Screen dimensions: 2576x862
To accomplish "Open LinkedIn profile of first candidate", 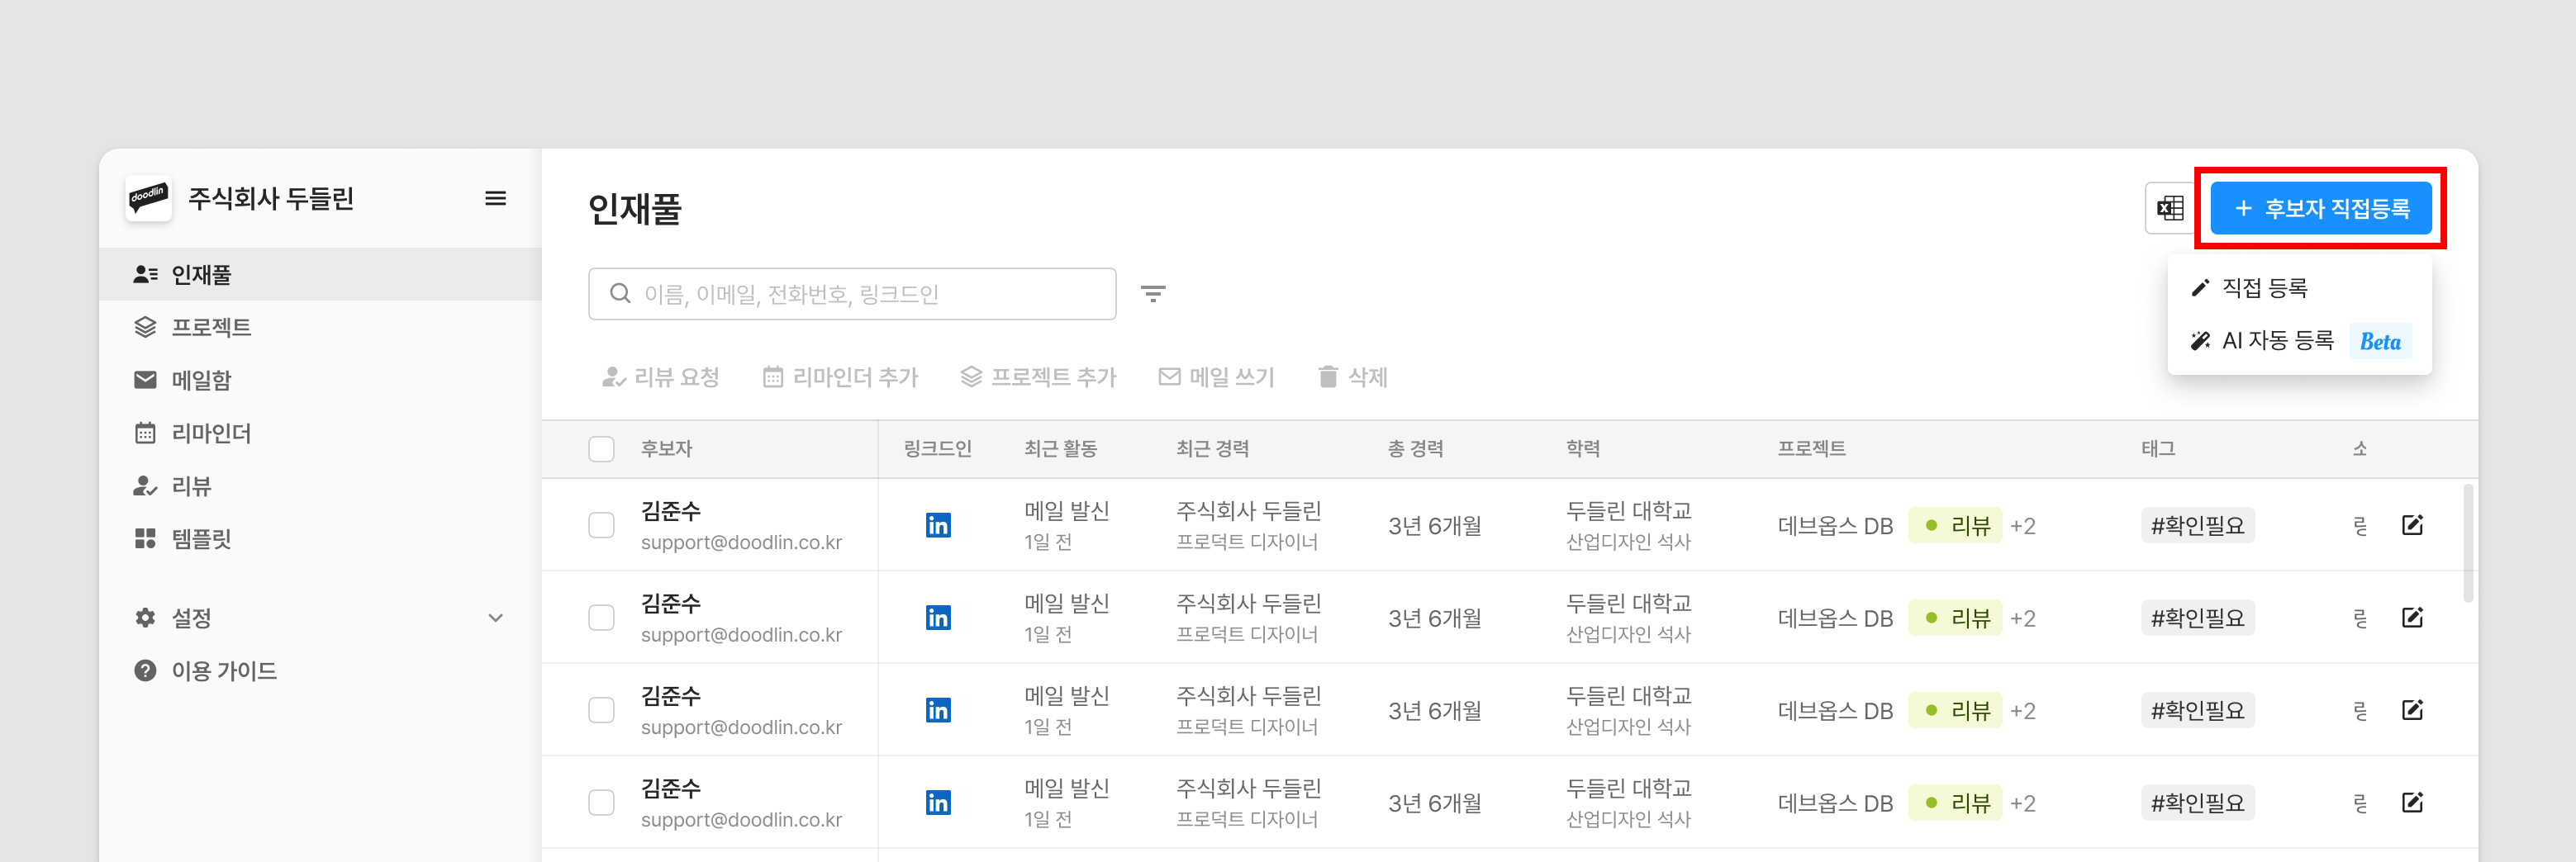I will (937, 525).
